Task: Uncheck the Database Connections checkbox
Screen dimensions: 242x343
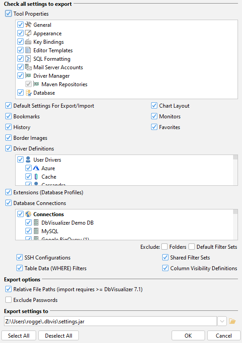Action: tap(8, 203)
